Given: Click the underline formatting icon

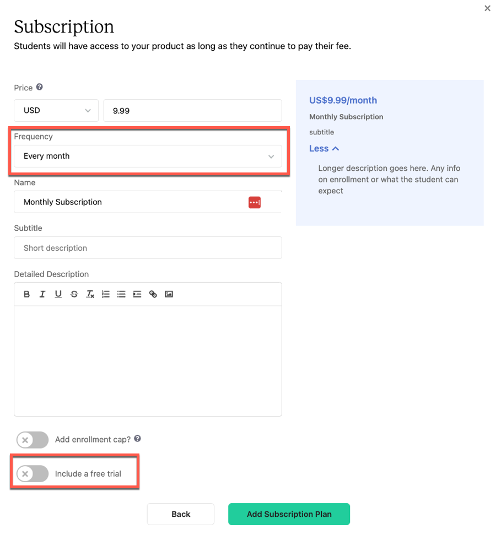Looking at the screenshot, I should 58,294.
